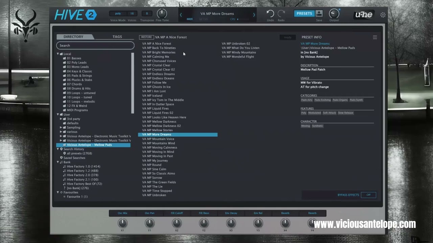Click the Hive 2 logo
The image size is (433, 243).
pos(76,15)
